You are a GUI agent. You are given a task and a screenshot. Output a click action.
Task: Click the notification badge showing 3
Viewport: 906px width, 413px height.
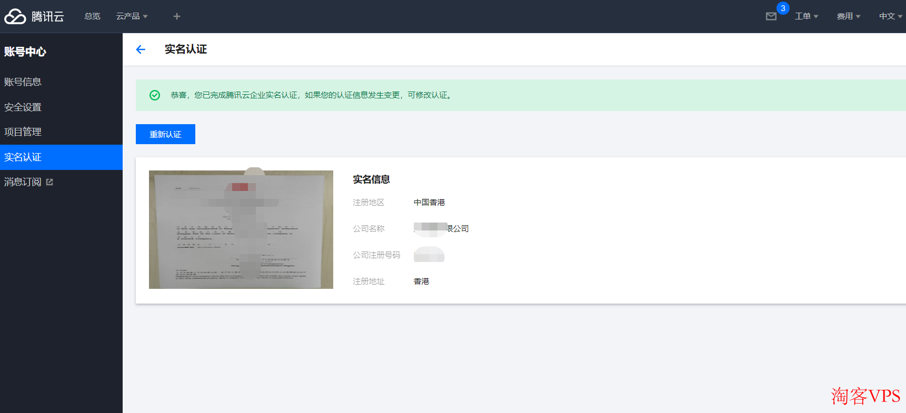783,8
